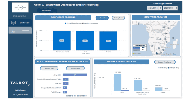Expand Table for worst parameters
This screenshot has width=190, height=99.
(x=75, y=68)
